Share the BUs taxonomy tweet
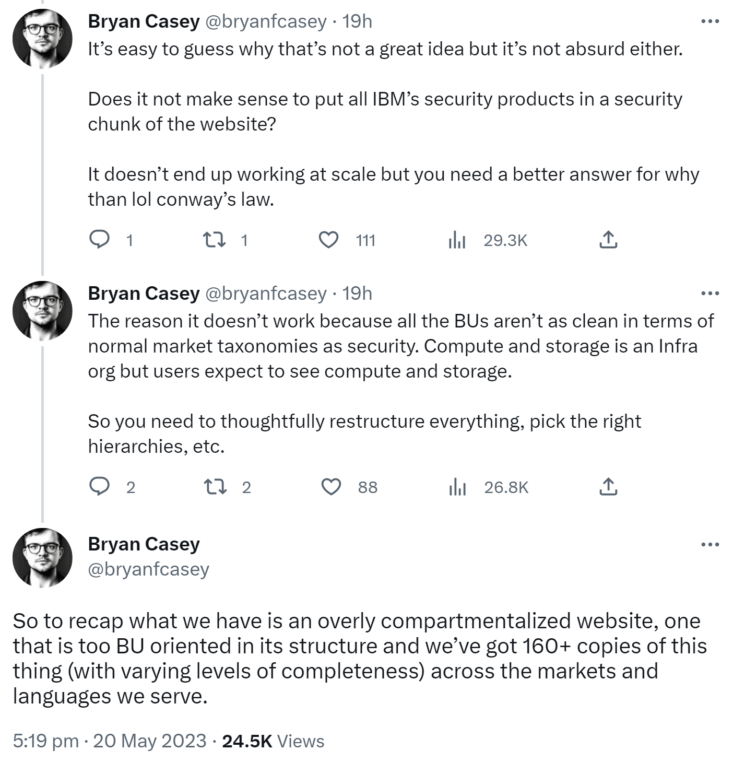This screenshot has width=733, height=762. (608, 487)
